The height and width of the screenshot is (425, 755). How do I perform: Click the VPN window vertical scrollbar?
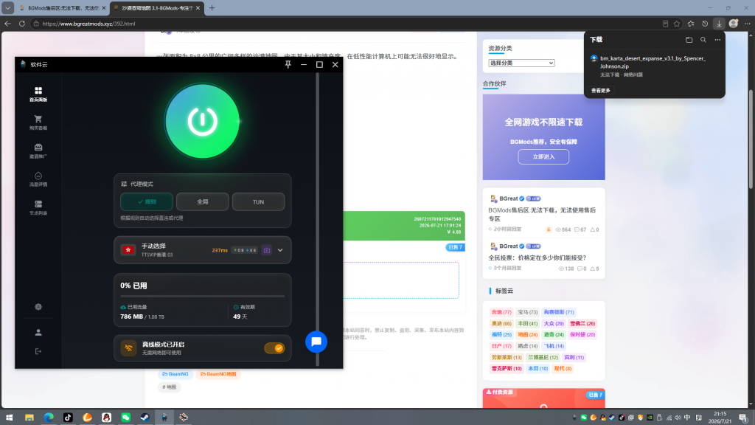pyautogui.click(x=317, y=219)
